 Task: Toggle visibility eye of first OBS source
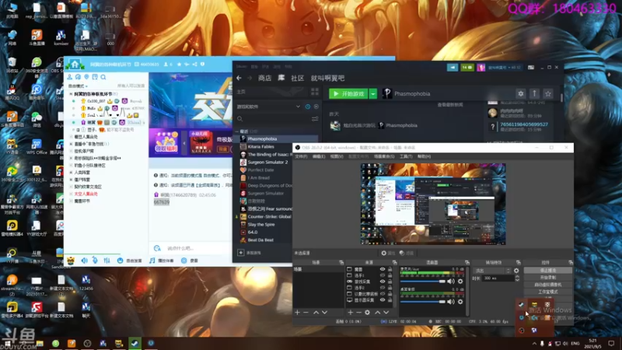(383, 269)
